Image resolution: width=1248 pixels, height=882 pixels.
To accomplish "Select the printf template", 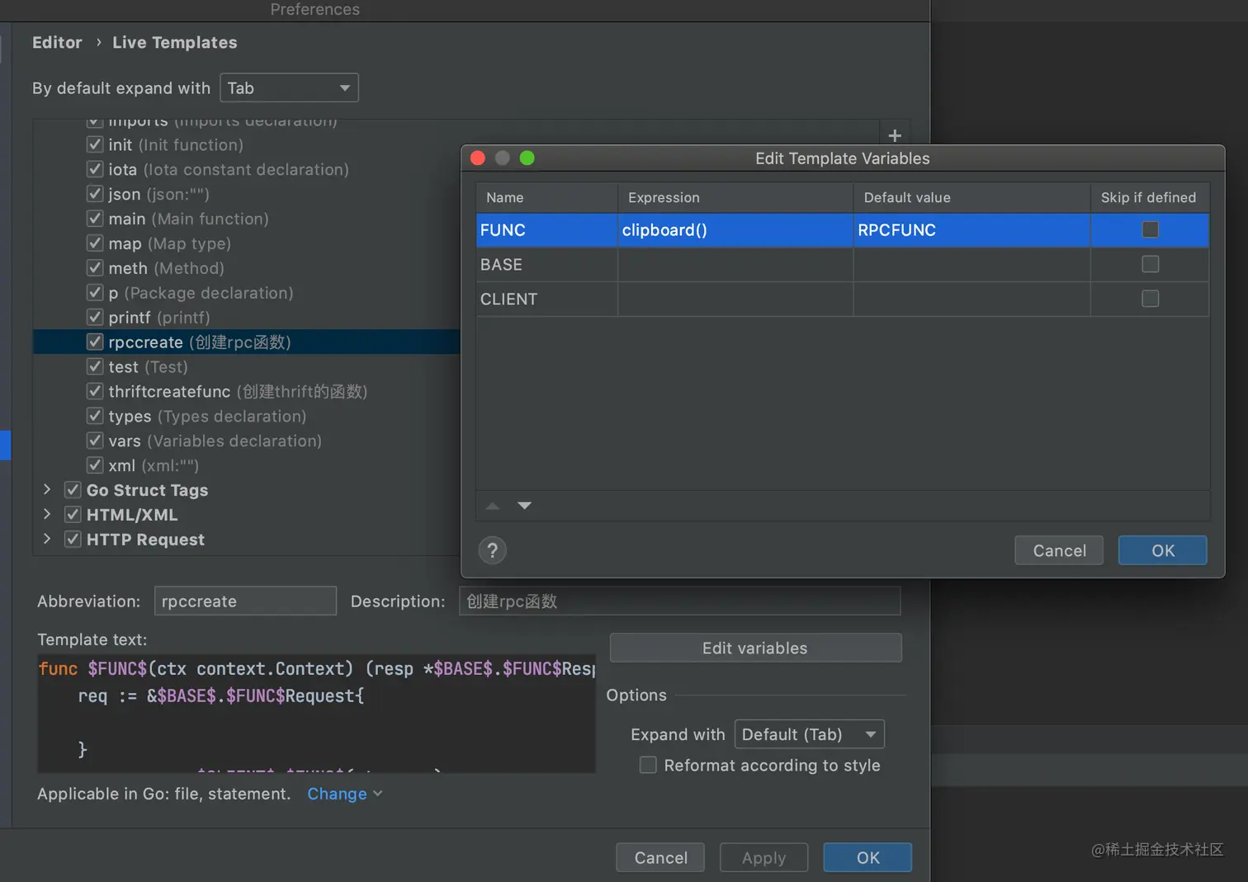I will coord(159,318).
